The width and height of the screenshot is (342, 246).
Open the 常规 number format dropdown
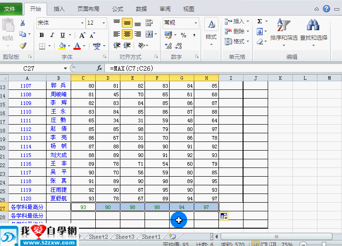[x=196, y=23]
